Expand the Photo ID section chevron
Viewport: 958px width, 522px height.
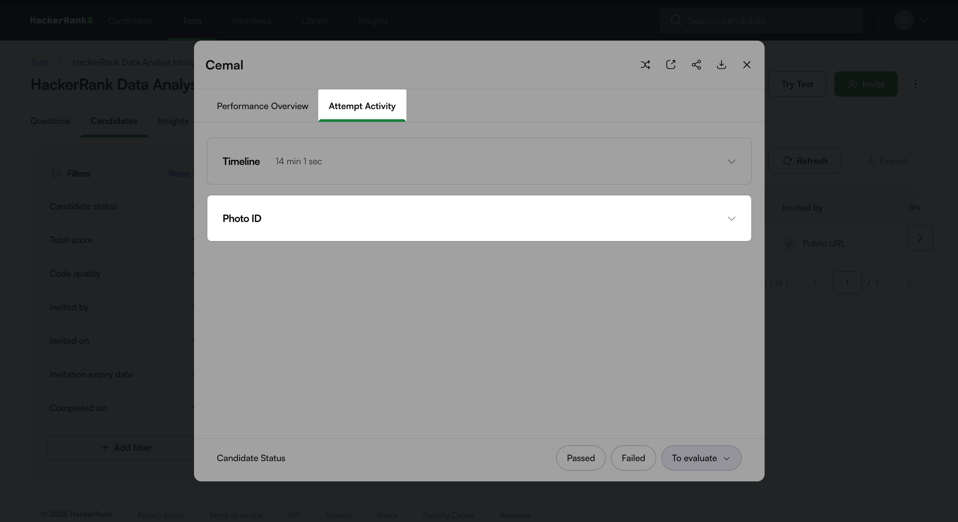[731, 219]
